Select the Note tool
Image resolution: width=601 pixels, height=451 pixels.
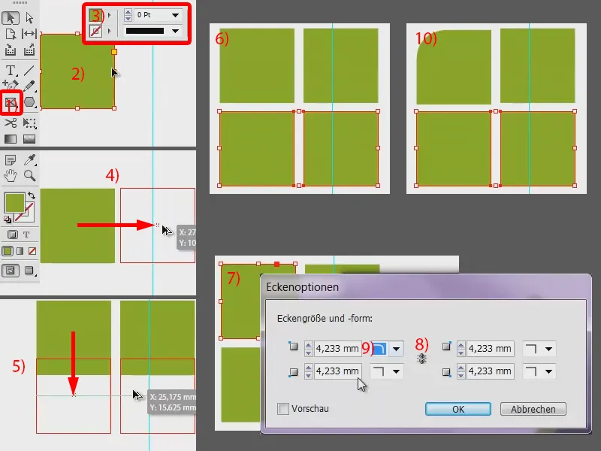pyautogui.click(x=11, y=159)
